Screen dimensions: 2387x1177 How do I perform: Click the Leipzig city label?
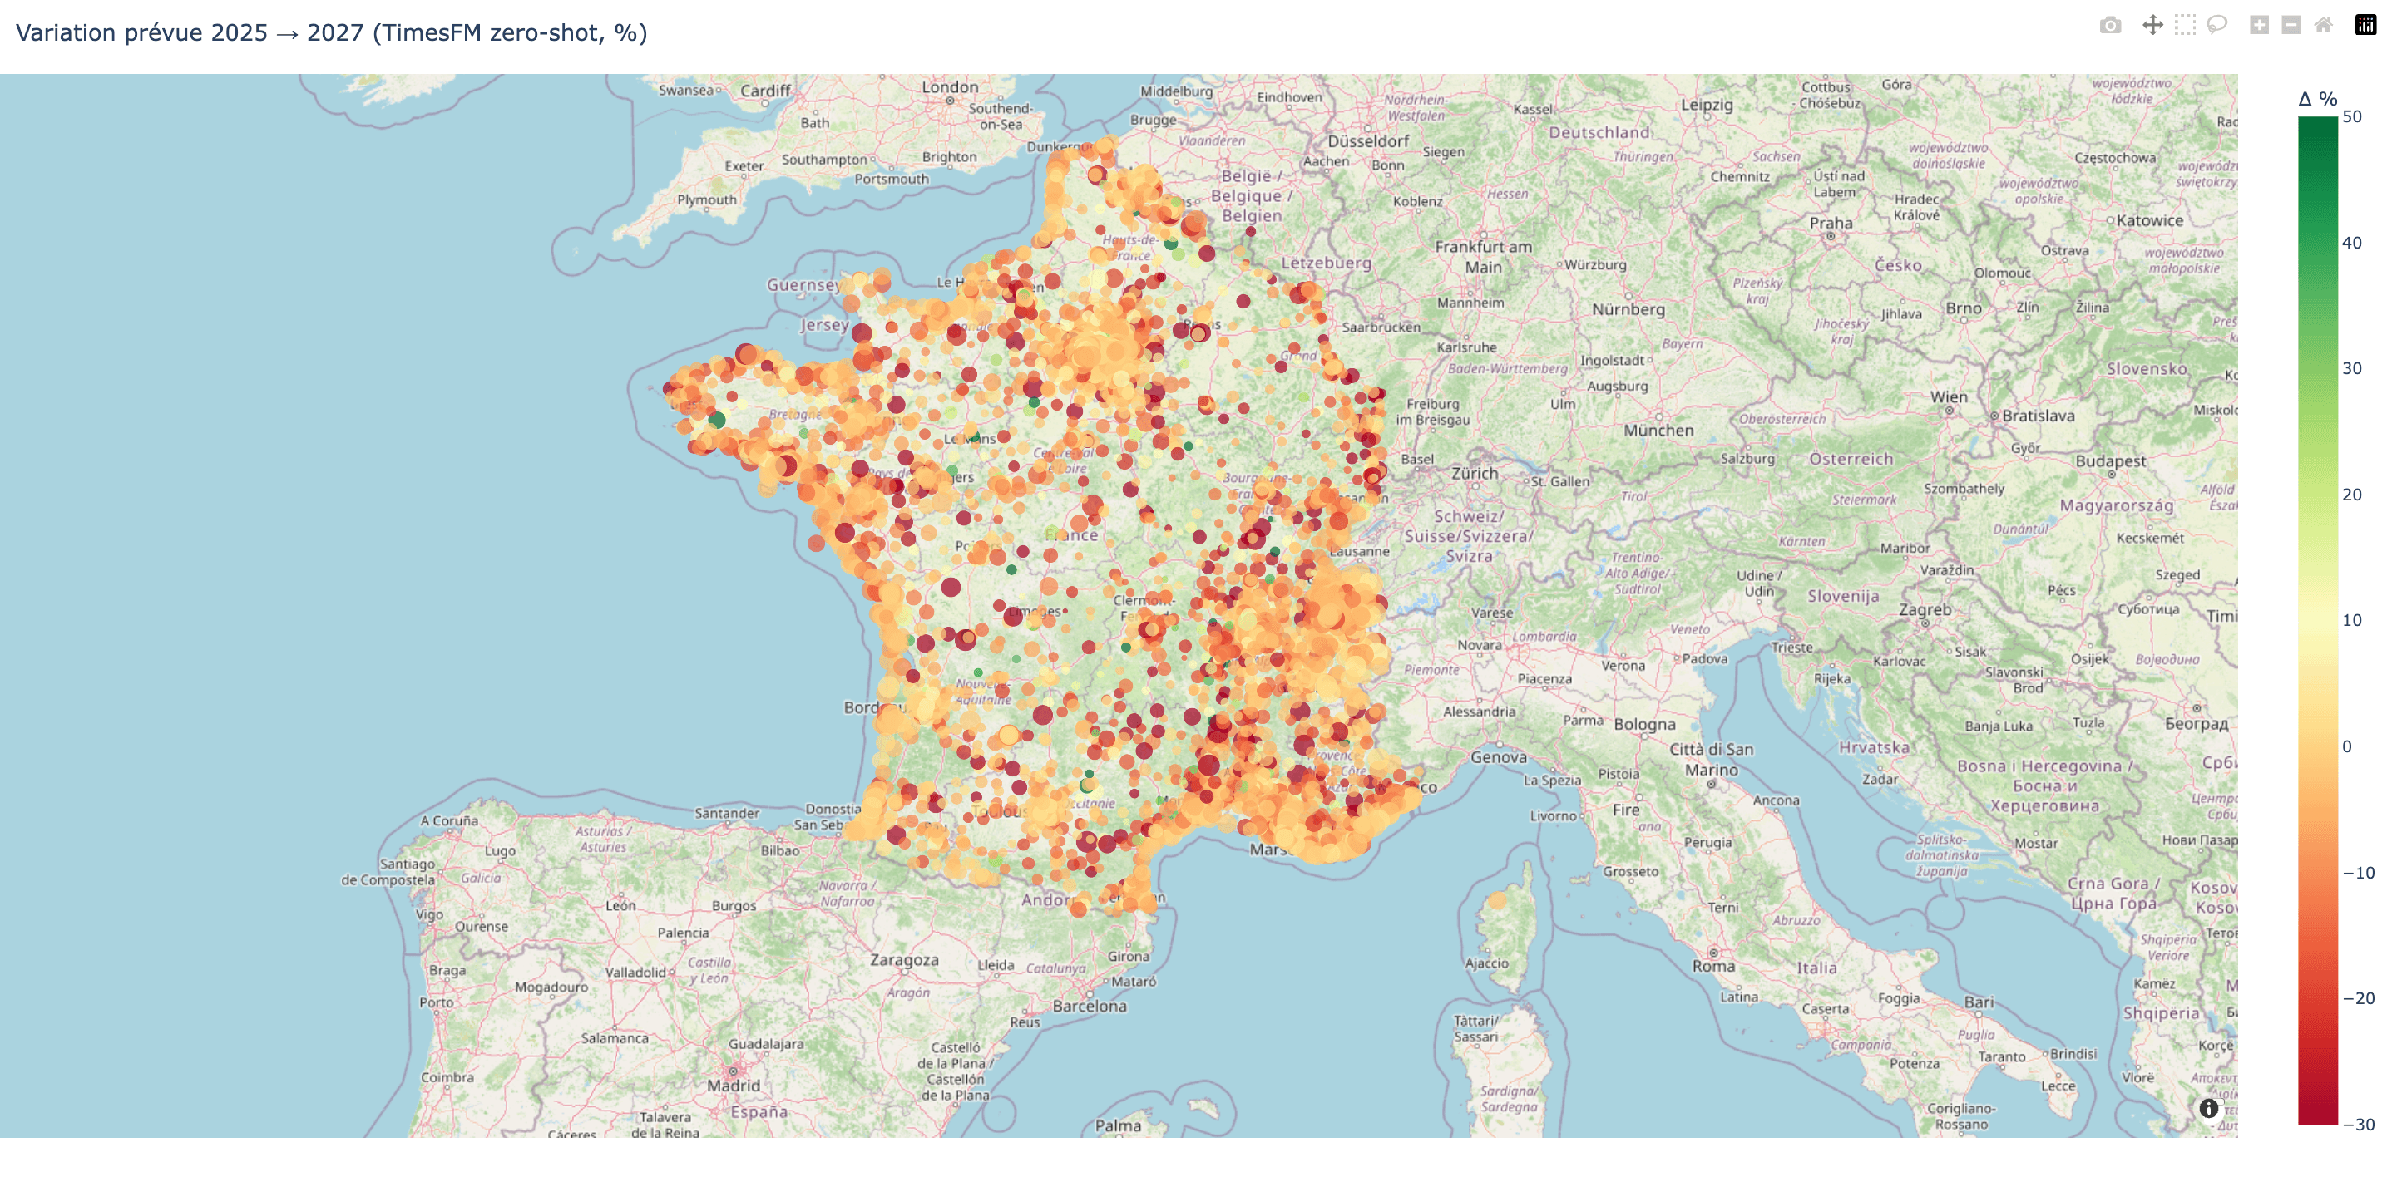click(1707, 105)
